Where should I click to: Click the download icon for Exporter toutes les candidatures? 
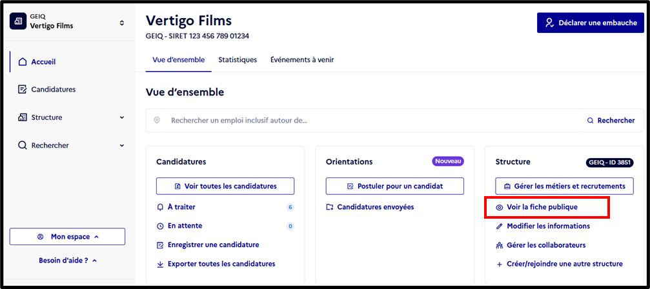coord(161,264)
